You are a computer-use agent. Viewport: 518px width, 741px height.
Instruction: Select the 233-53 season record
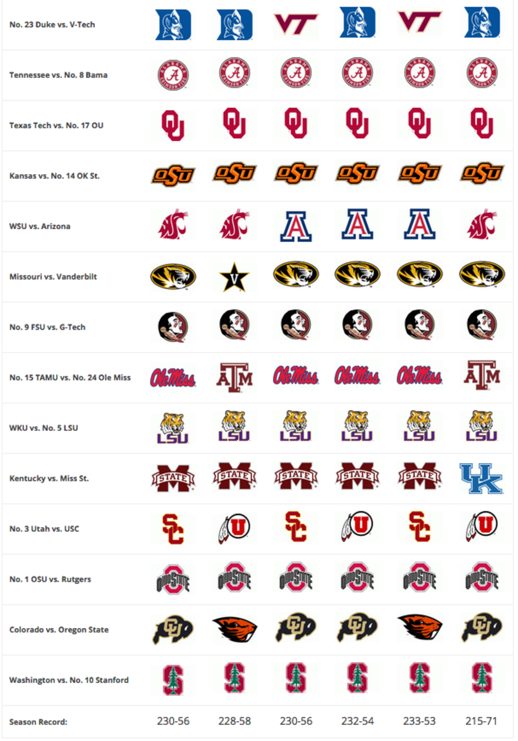coord(419,721)
